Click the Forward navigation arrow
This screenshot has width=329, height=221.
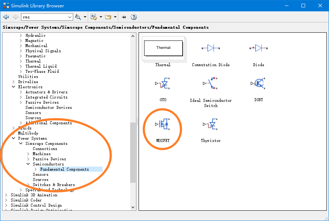tap(15, 17)
